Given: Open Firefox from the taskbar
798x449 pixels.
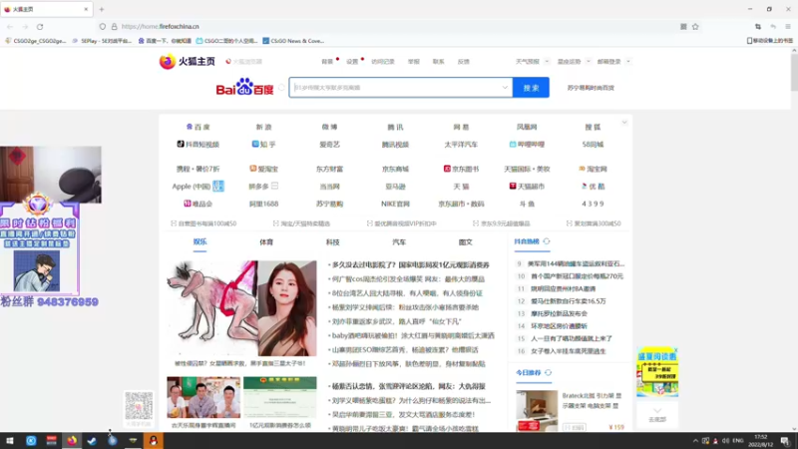Looking at the screenshot, I should tap(72, 441).
